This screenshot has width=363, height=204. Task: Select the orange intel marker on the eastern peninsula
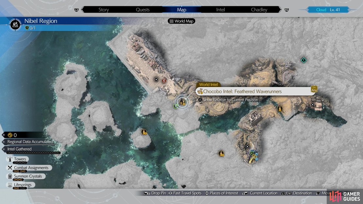pos(280,108)
